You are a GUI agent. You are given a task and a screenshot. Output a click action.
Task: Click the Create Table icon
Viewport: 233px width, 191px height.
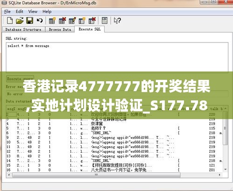click(x=52, y=21)
